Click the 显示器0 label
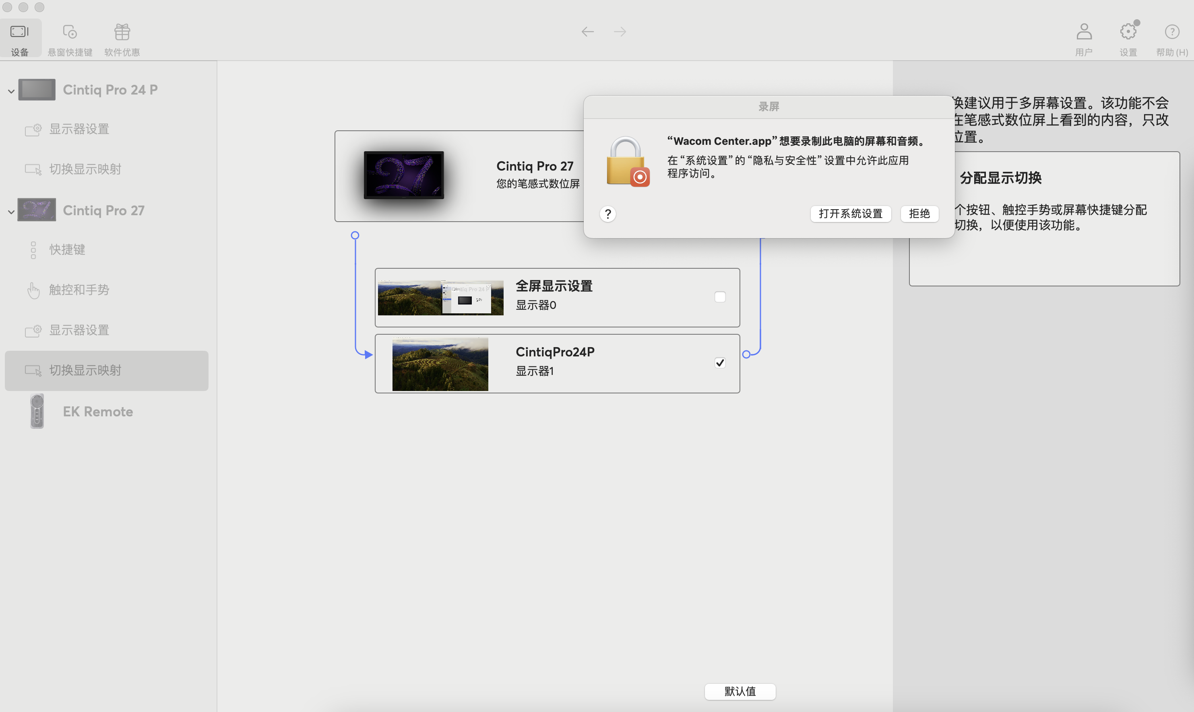 tap(536, 305)
